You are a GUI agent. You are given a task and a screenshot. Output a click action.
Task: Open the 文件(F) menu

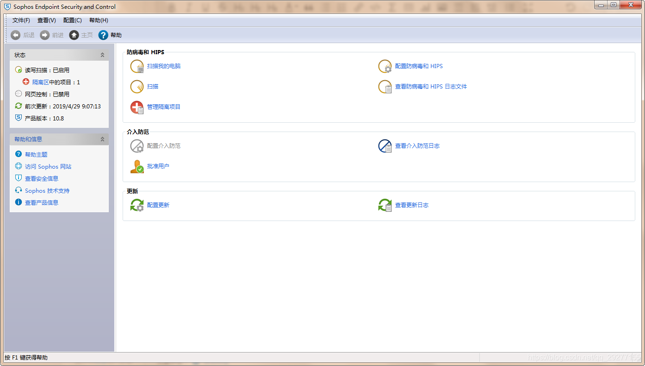click(x=21, y=20)
